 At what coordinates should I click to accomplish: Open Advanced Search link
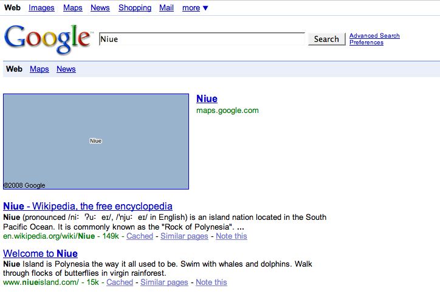point(374,36)
